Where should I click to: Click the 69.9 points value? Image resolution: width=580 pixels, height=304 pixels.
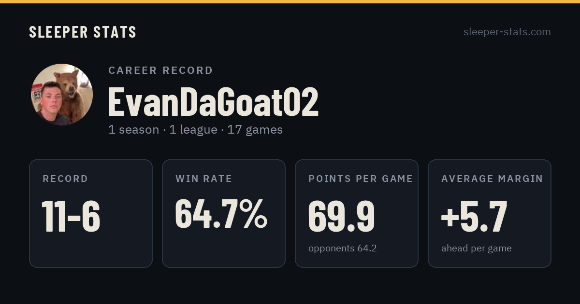point(341,216)
